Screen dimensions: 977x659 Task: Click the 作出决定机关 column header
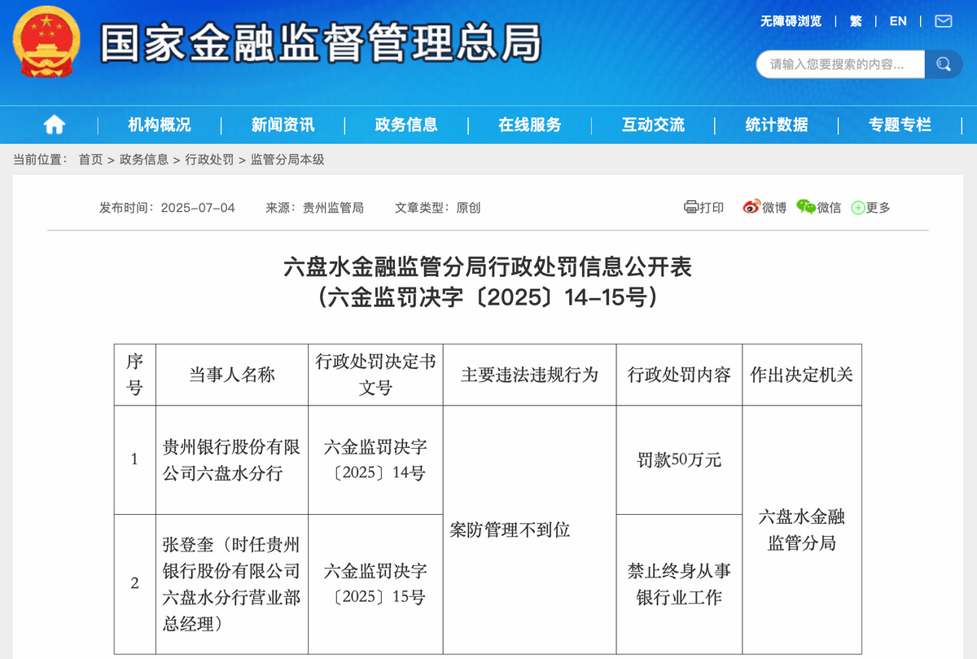(x=802, y=375)
